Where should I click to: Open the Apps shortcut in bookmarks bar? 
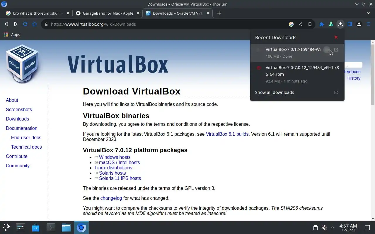tap(12, 35)
